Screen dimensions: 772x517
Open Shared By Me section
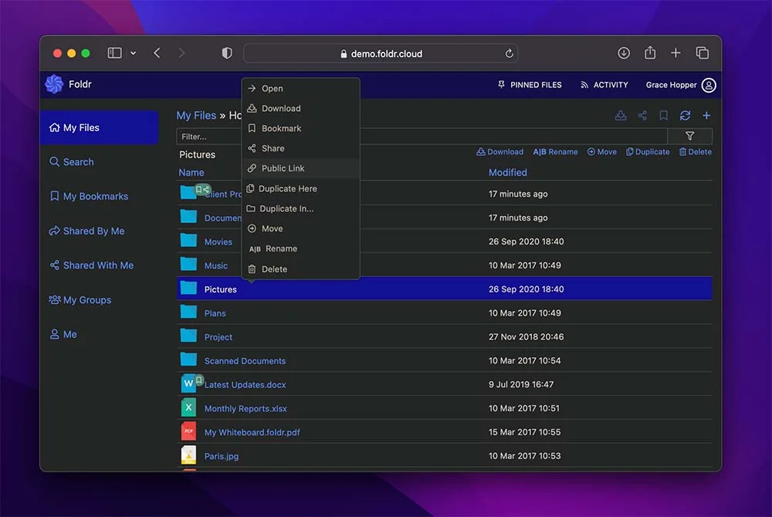(x=86, y=231)
